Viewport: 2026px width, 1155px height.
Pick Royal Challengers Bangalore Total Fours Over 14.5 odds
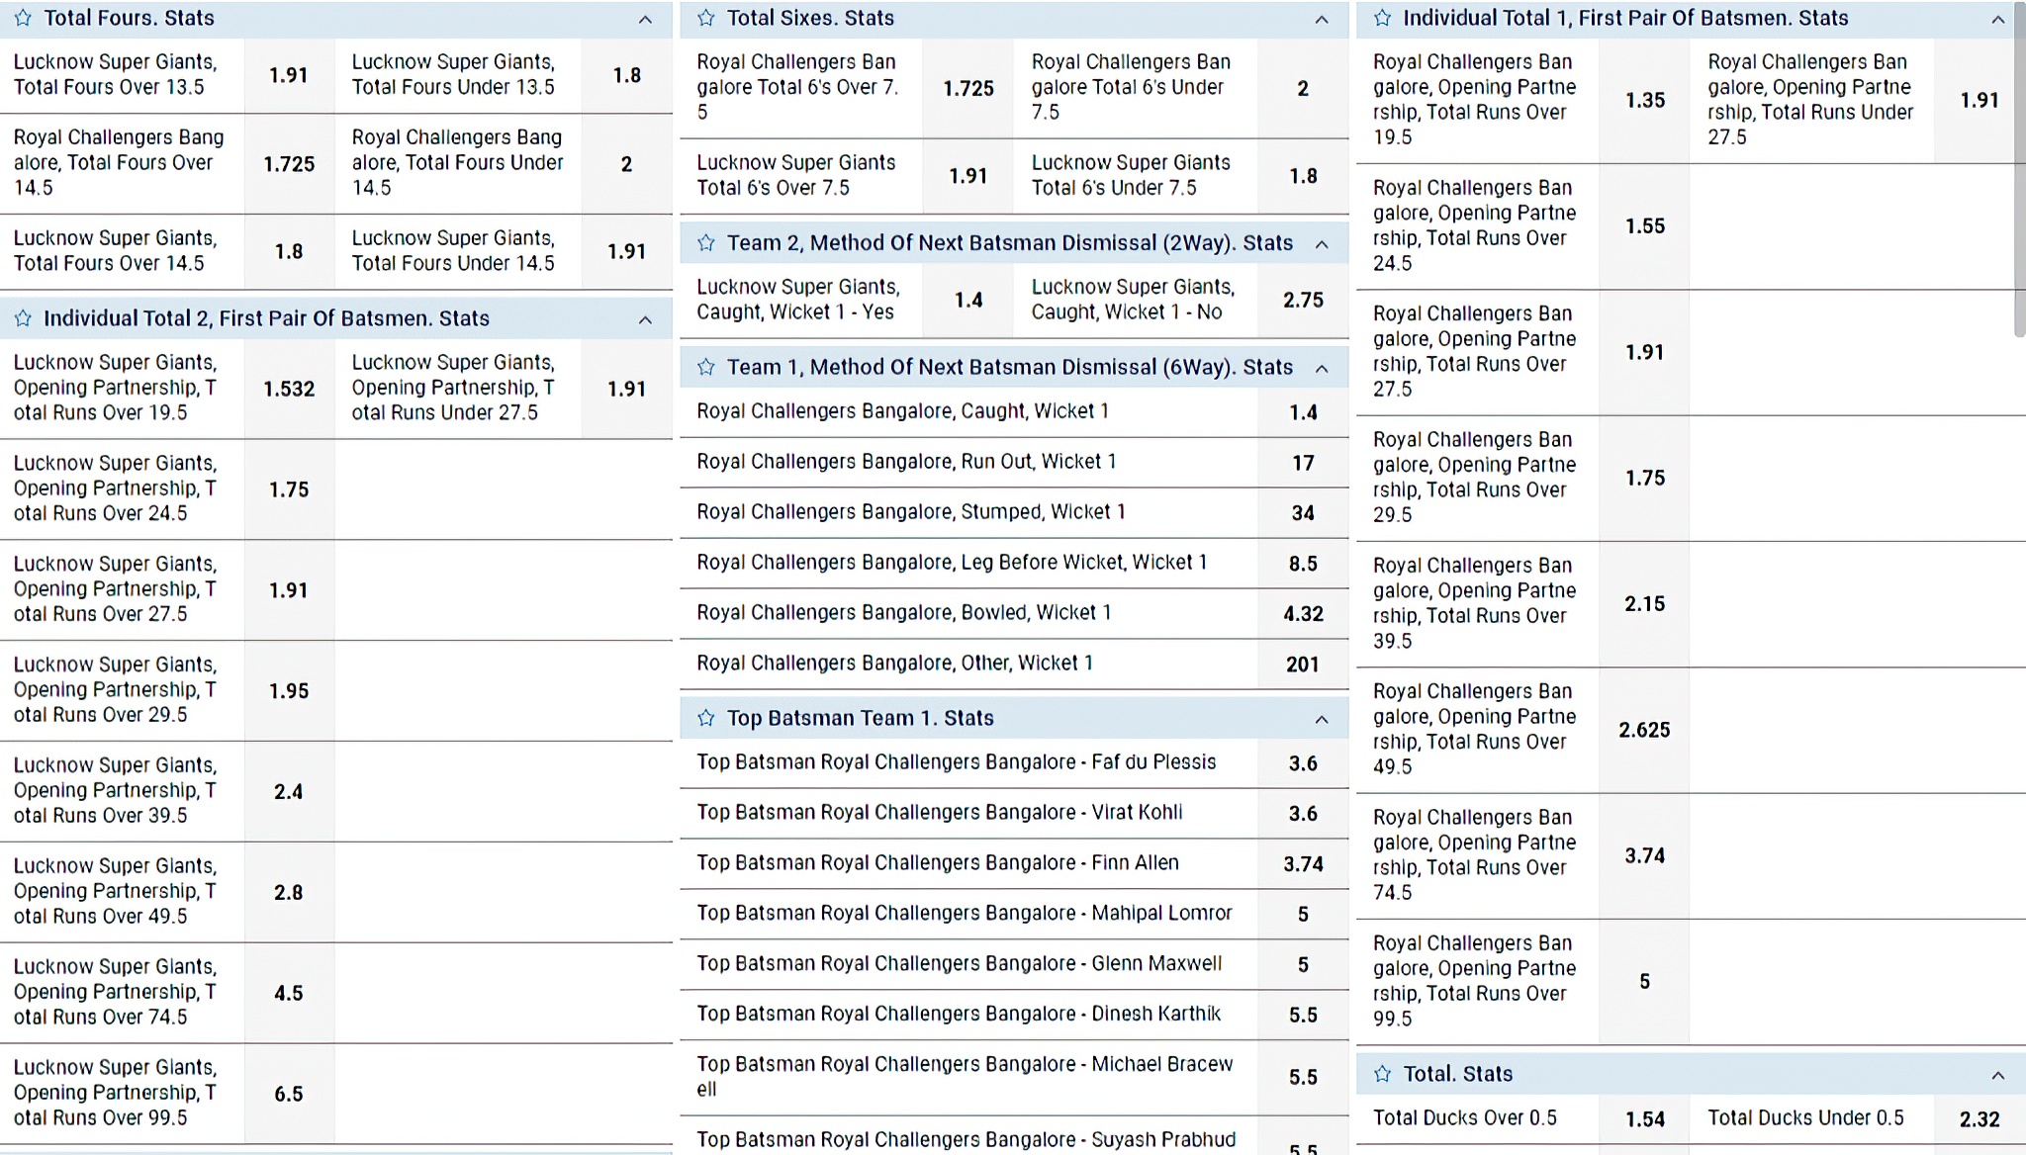[x=289, y=163]
